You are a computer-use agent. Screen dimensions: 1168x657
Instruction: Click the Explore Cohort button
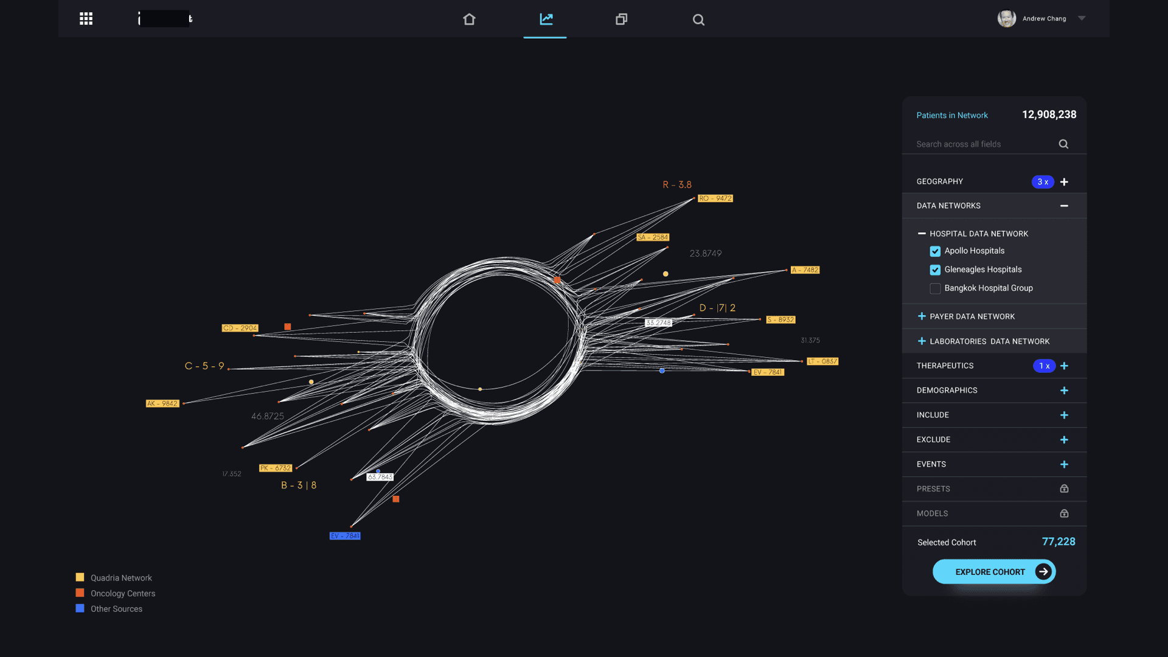tap(994, 572)
